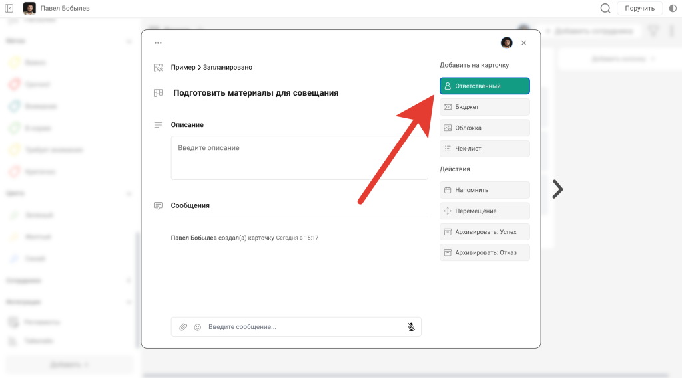This screenshot has height=378, width=682.
Task: Click archive icon in Архивировать: Отказ
Action: 448,252
